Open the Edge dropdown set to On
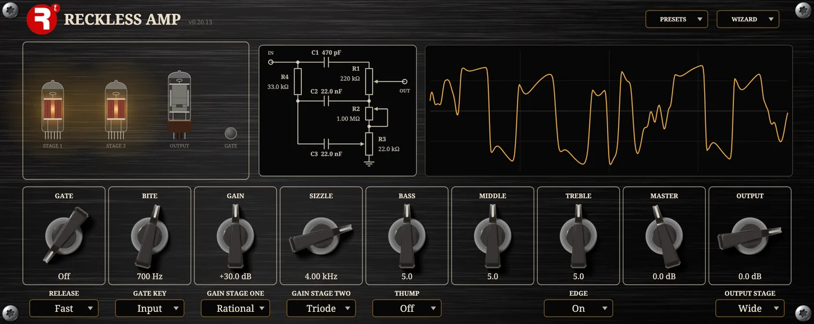The width and height of the screenshot is (814, 324). 579,308
